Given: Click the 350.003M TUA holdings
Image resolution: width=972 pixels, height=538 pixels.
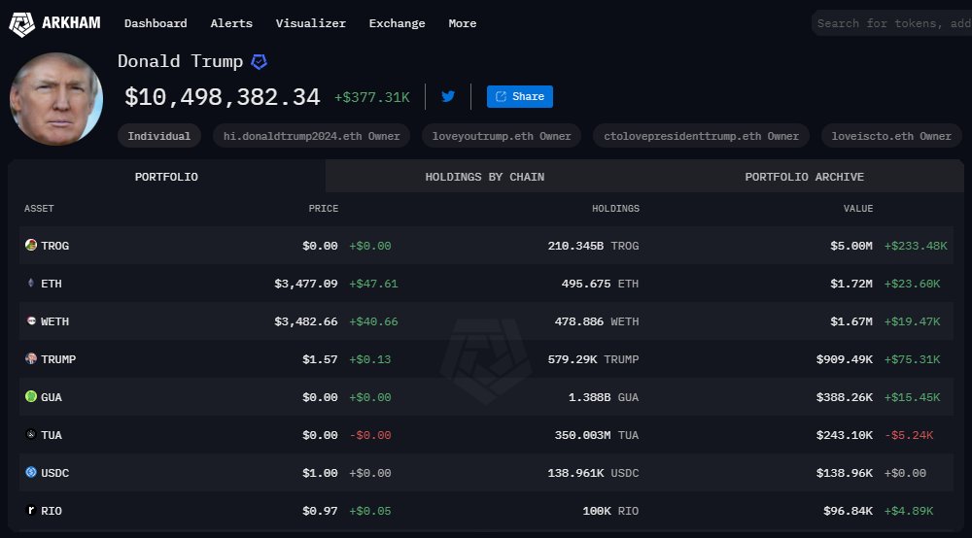Looking at the screenshot, I should click(x=597, y=435).
